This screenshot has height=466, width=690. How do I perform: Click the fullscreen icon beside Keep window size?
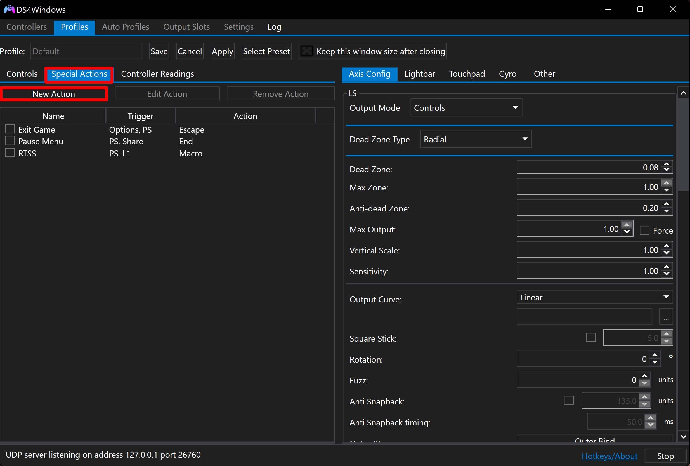(x=307, y=51)
